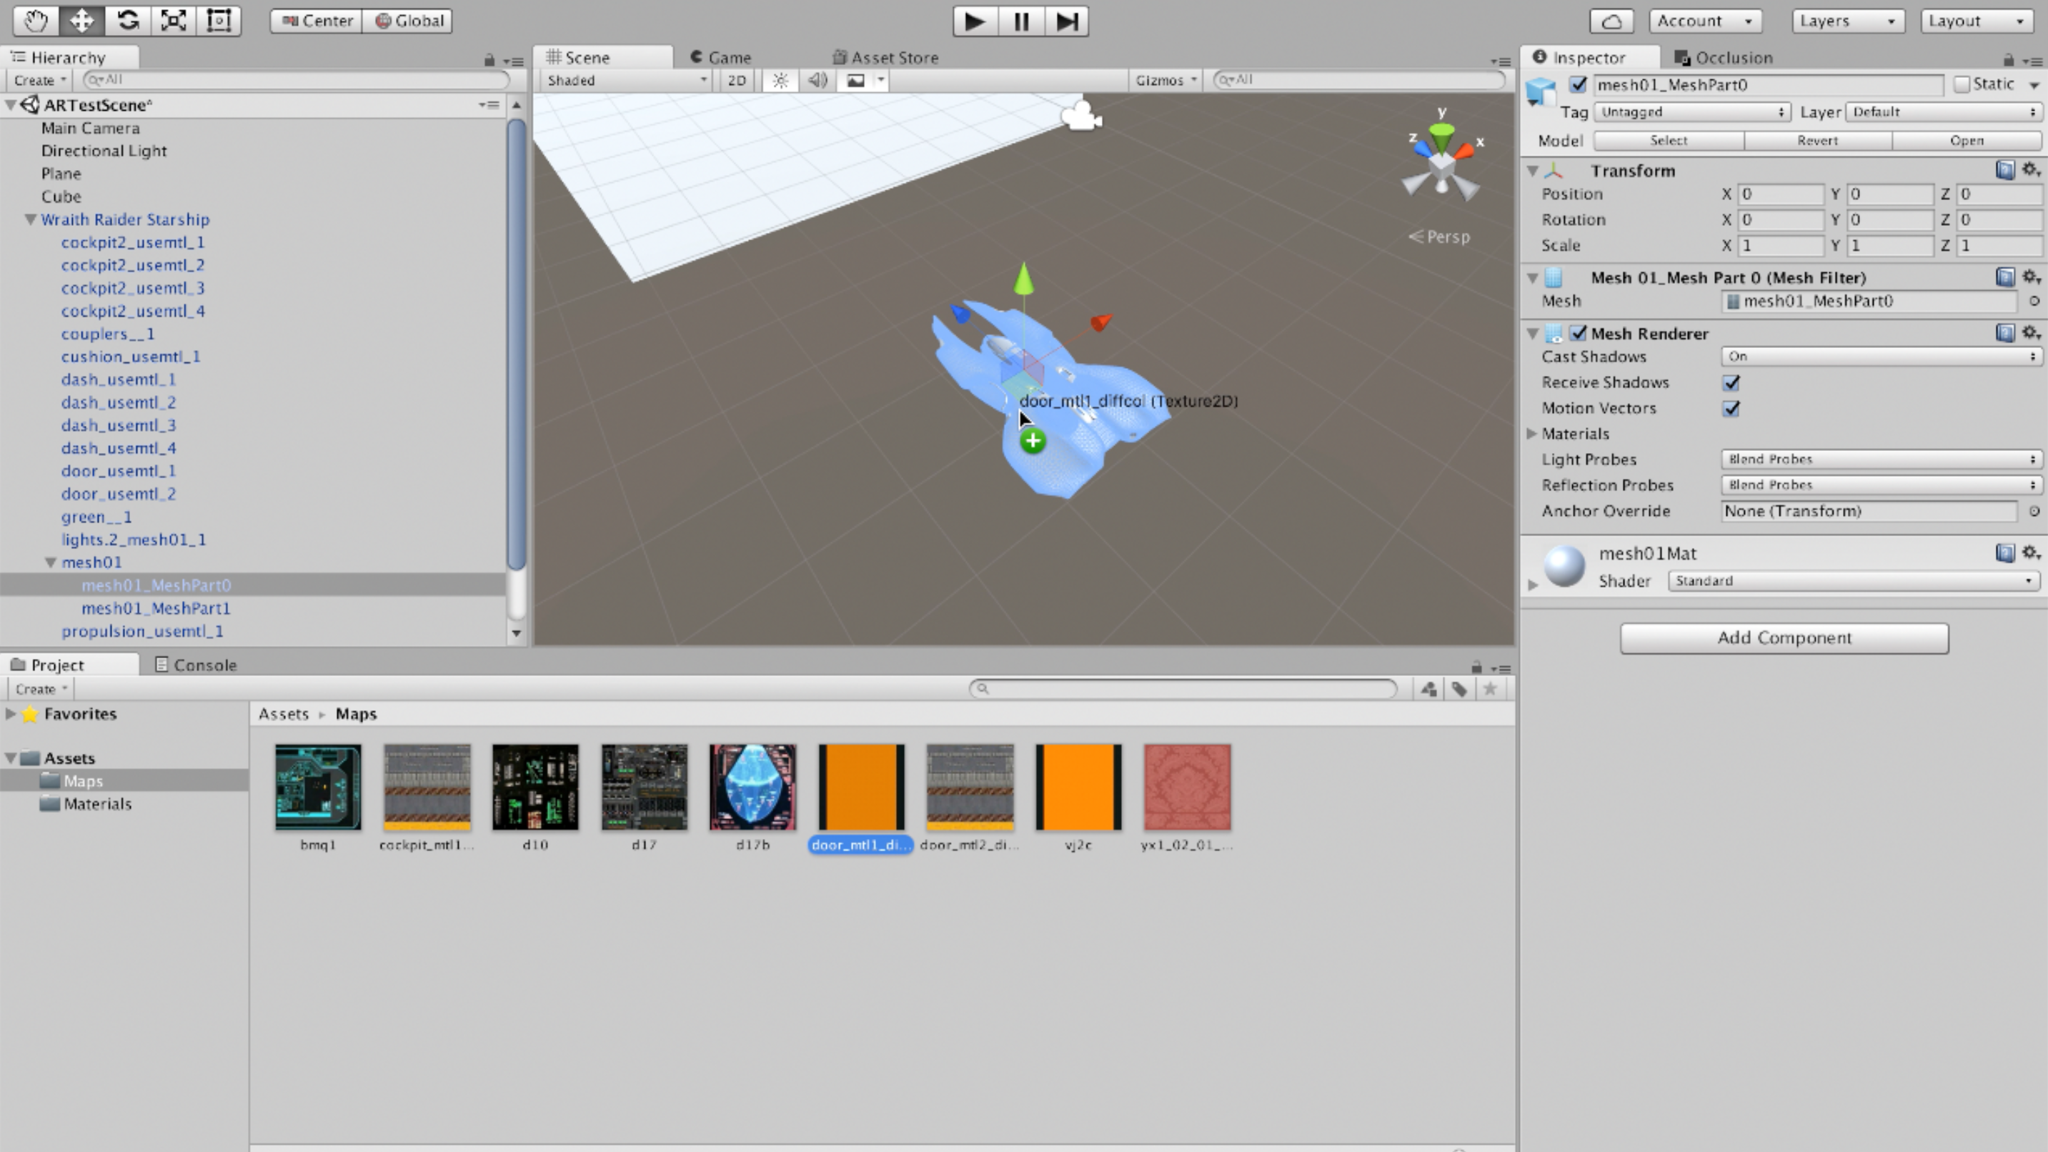Click the scene camera effects icon
Screen dimensions: 2048x1152
tap(854, 80)
